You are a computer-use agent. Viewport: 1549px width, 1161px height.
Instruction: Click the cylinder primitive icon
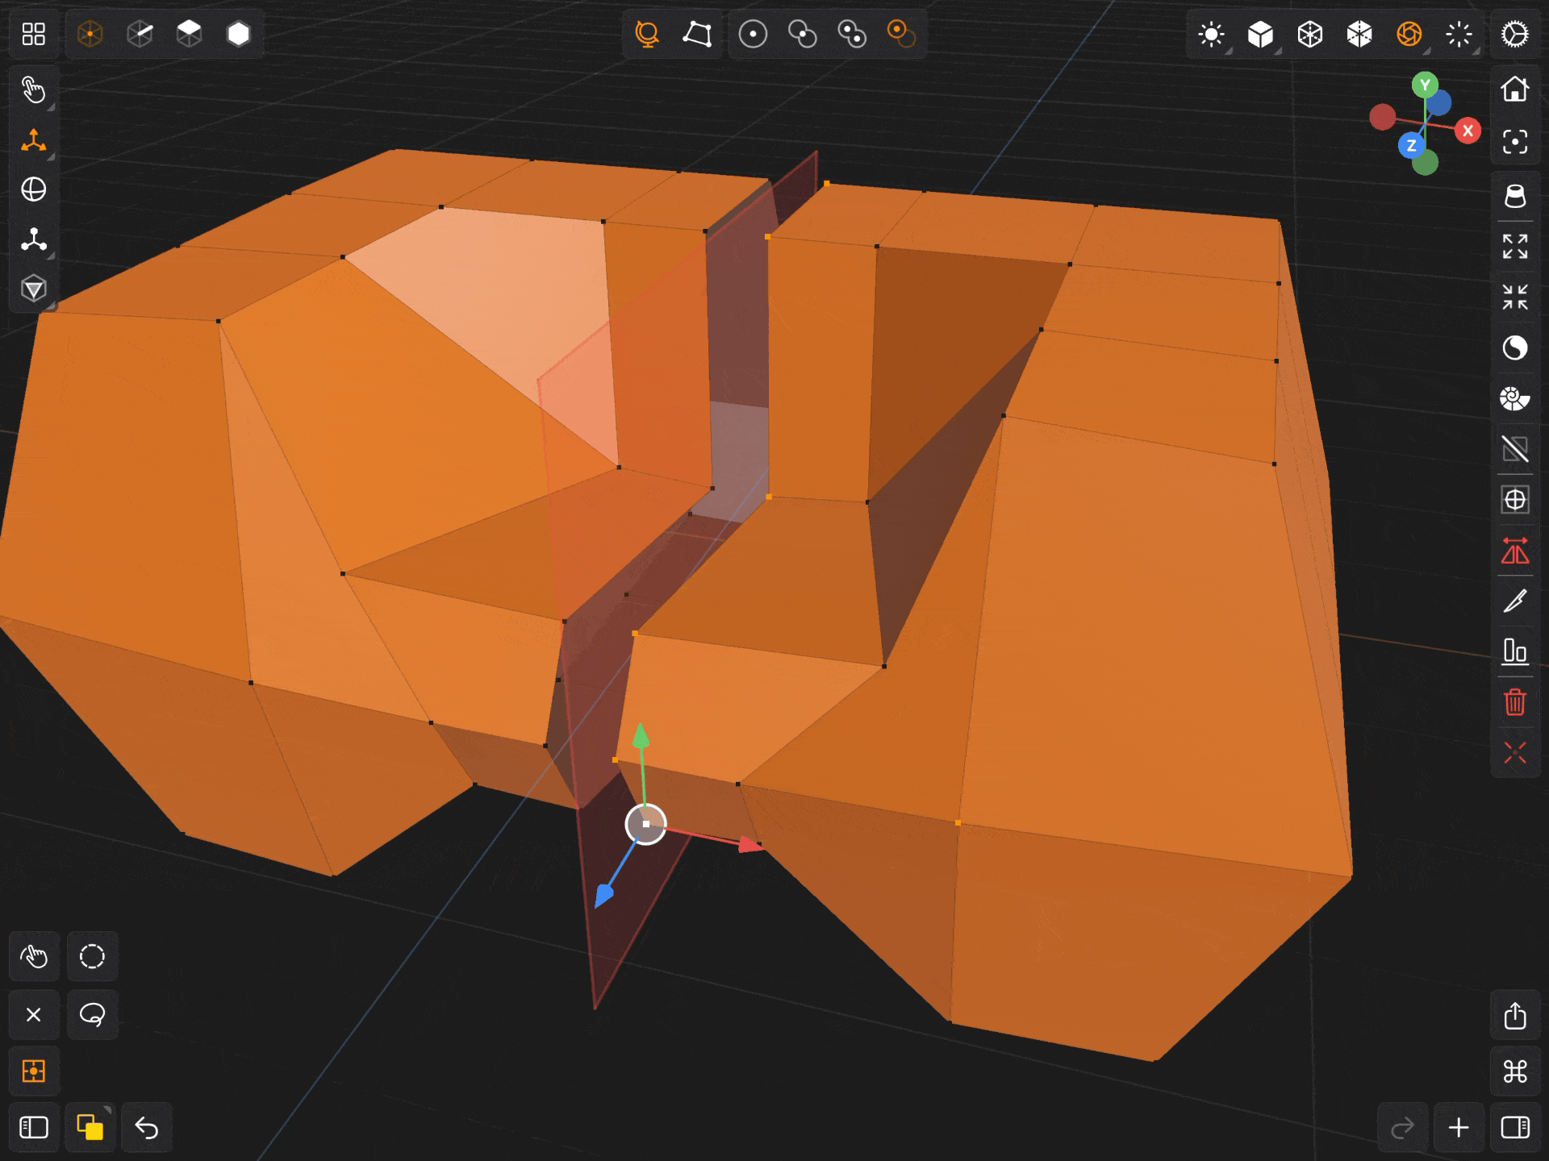coord(1515,196)
